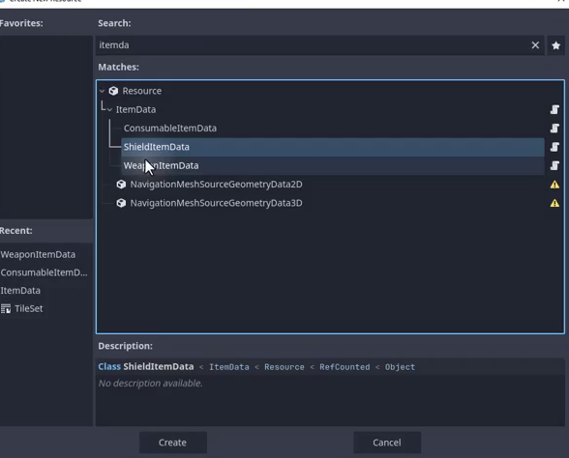This screenshot has width=569, height=458.
Task: Open ItemData link in class description
Action: pos(229,367)
